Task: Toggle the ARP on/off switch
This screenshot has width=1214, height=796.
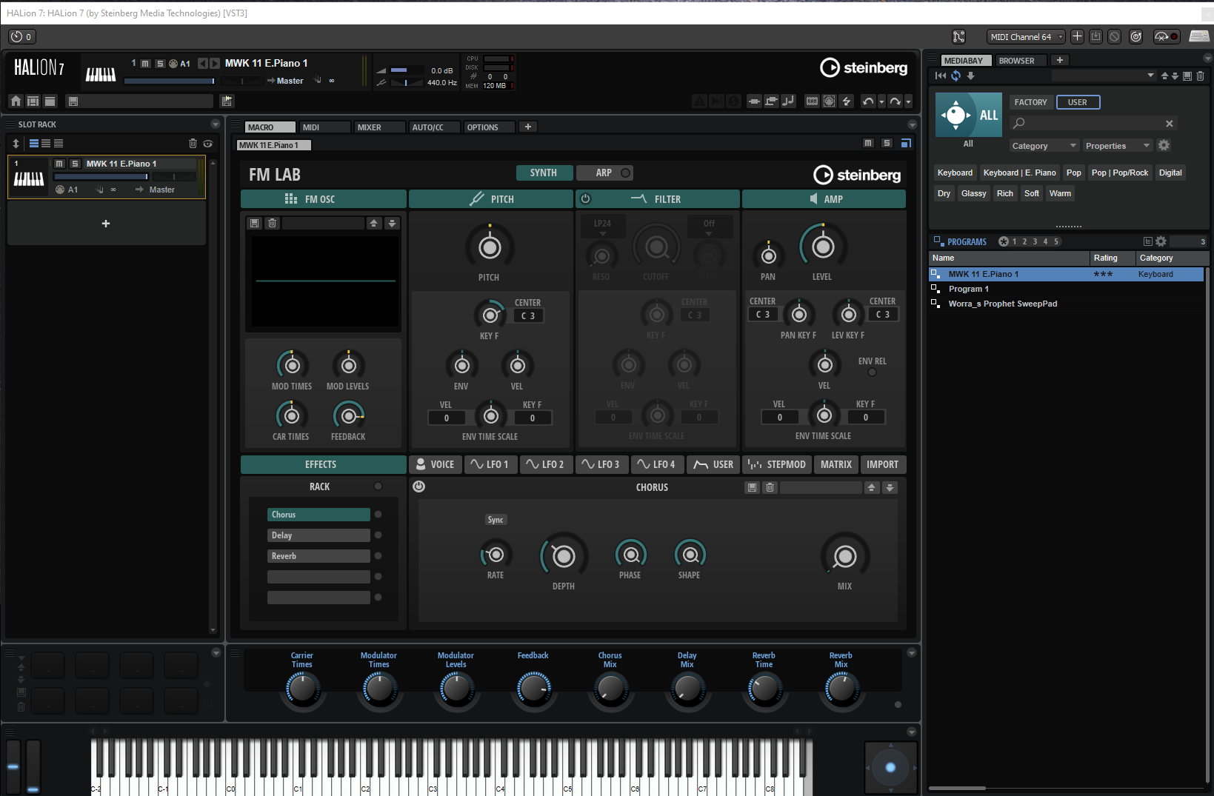Action: pyautogui.click(x=625, y=173)
